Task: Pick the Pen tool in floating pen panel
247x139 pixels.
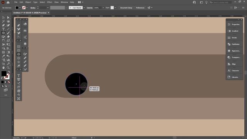Action: 19,25
